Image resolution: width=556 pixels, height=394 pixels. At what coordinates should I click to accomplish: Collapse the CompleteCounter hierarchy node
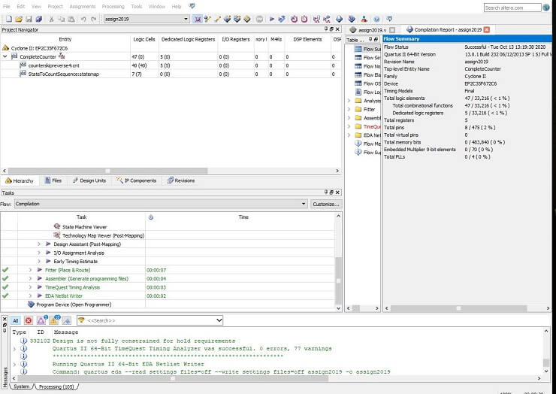(x=5, y=56)
